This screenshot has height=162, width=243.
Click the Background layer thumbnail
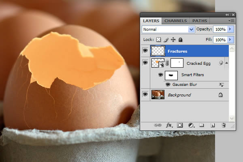[158, 94]
